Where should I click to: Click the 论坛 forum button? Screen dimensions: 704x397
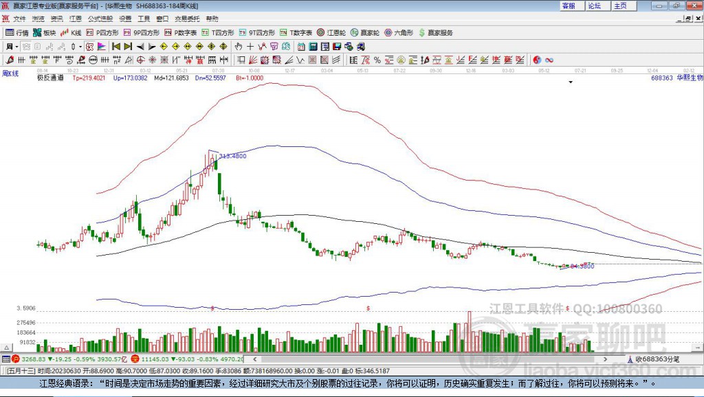click(597, 5)
